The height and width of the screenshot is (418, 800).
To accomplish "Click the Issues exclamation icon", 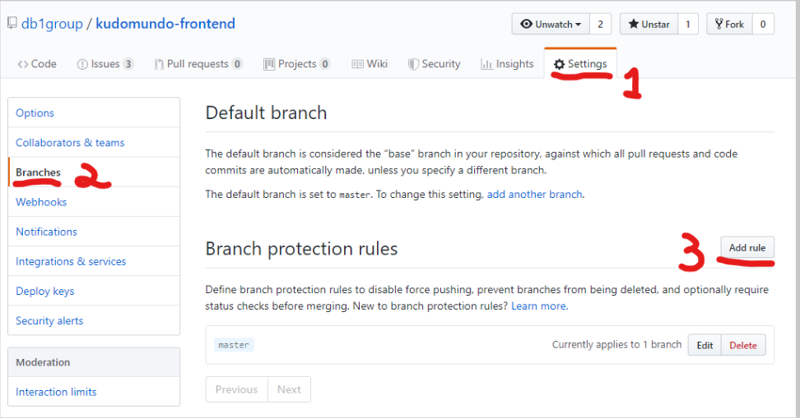I will click(x=82, y=64).
